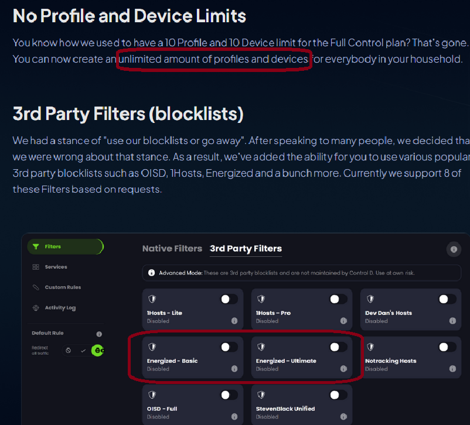Click shield icon on Energized - Ultimate card
470x425 pixels.
pos(261,347)
